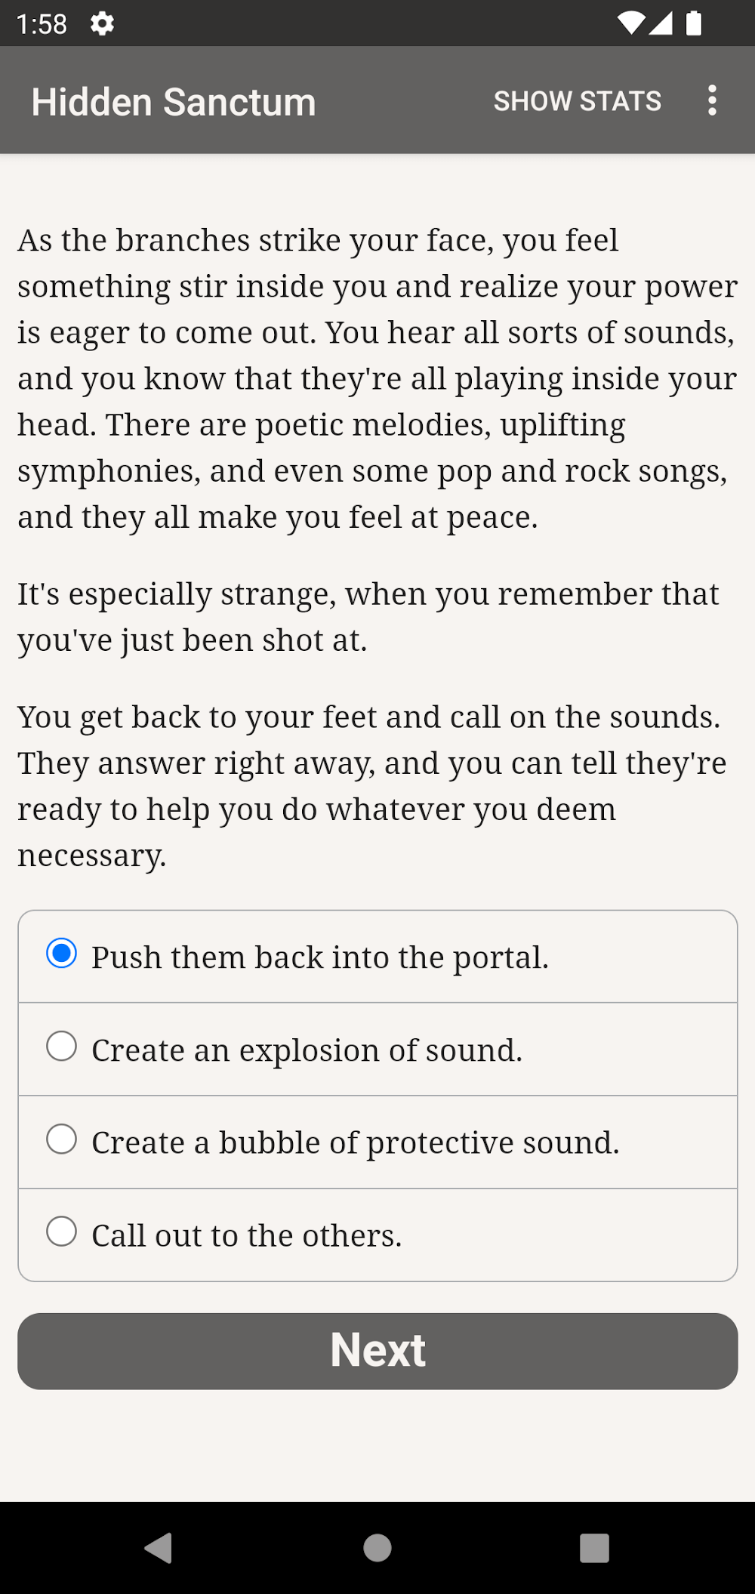Open the three-dot overflow menu

711,100
